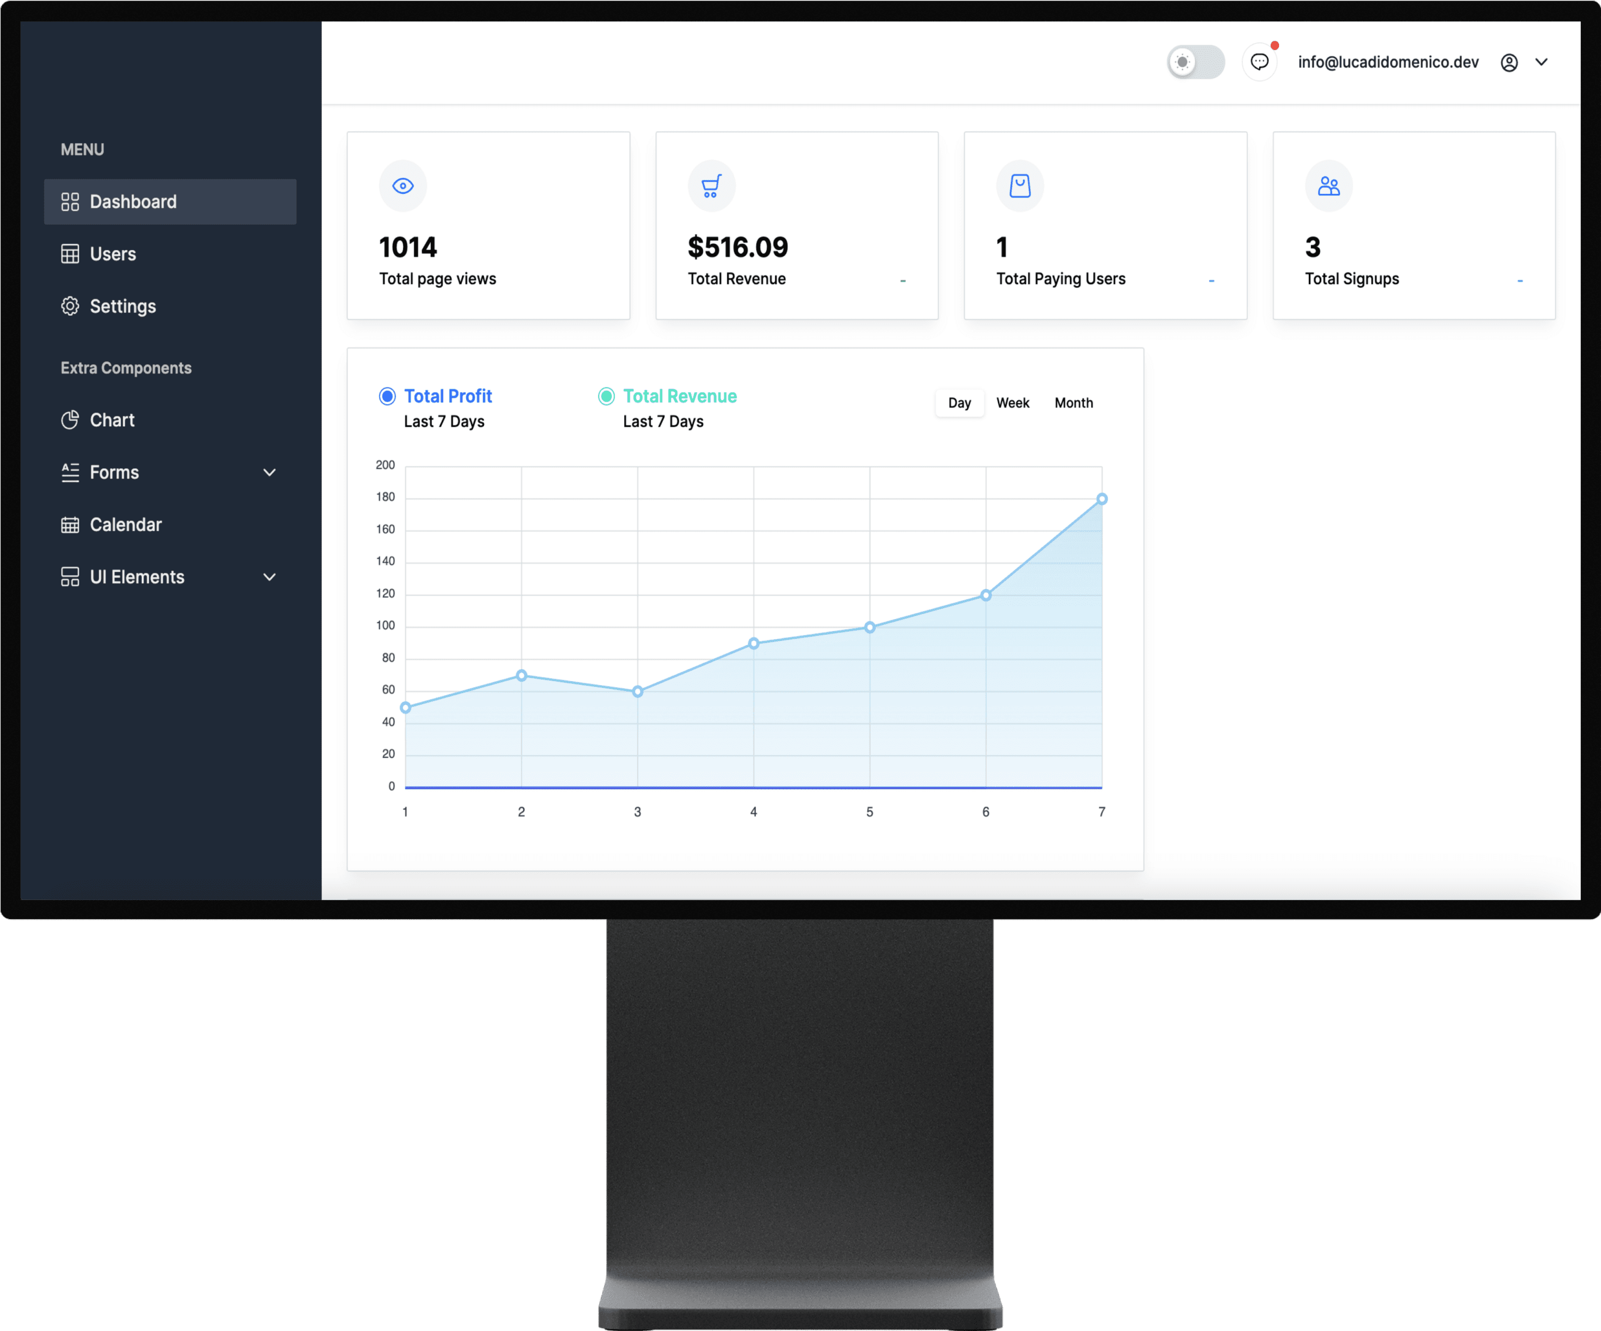Click the Total Signups label

point(1351,278)
